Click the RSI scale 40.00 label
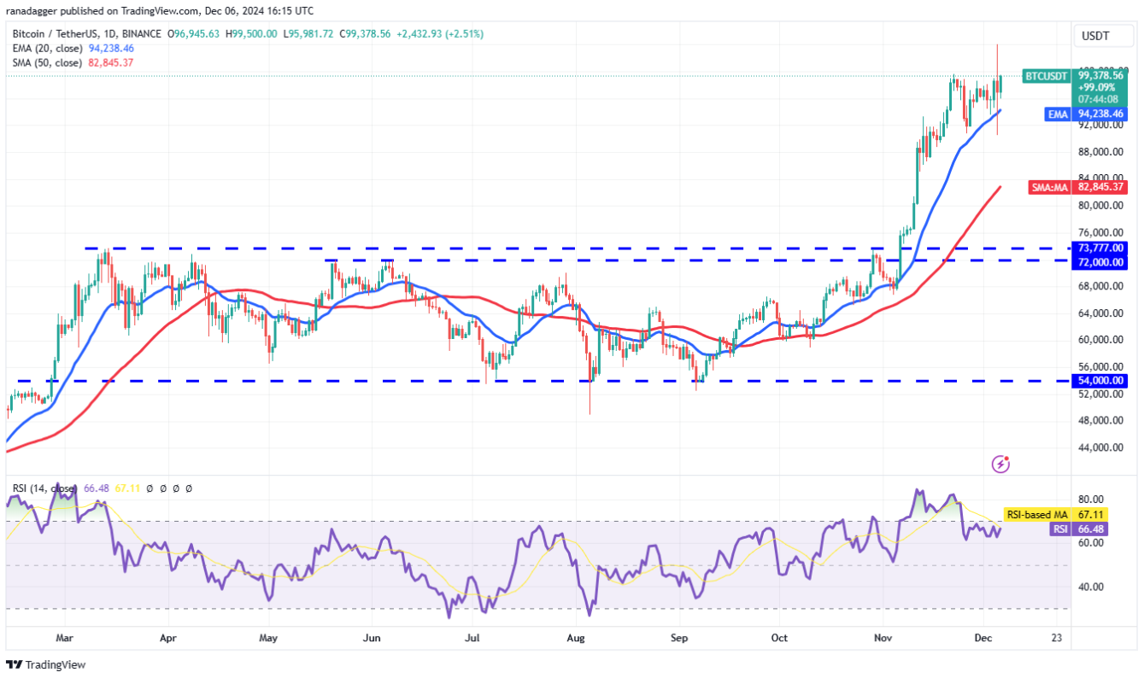 coord(1091,587)
